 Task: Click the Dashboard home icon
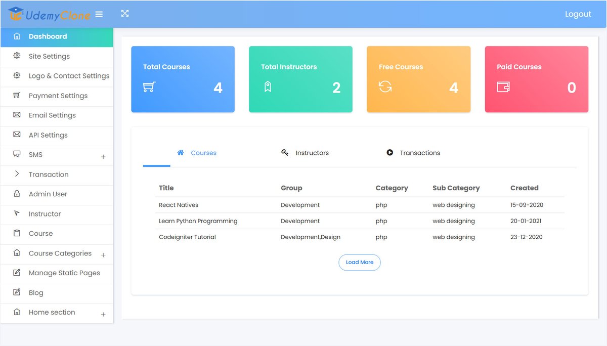17,36
